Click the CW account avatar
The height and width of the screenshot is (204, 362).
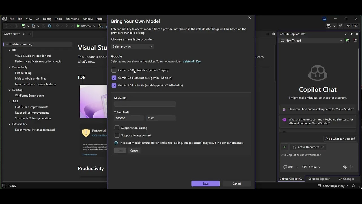pyautogui.click(x=324, y=19)
